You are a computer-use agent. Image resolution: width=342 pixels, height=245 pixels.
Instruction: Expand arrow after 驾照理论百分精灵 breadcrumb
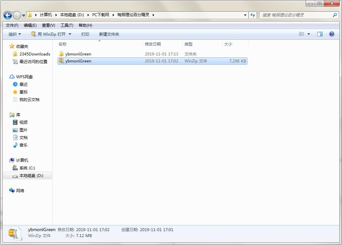(x=153, y=15)
